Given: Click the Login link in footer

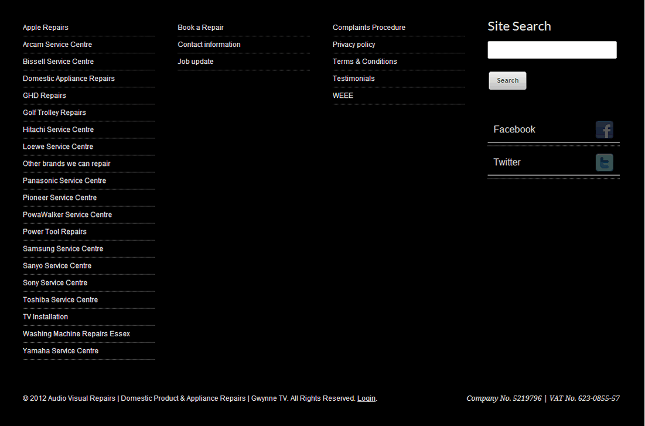Looking at the screenshot, I should (x=366, y=398).
